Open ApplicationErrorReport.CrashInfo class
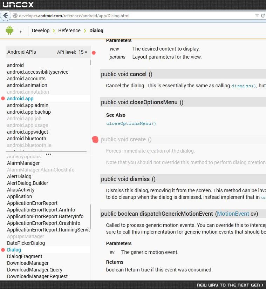This screenshot has width=266, height=289. tap(44, 223)
